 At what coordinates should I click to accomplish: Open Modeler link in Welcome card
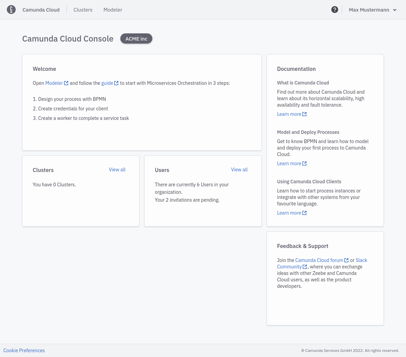[54, 83]
